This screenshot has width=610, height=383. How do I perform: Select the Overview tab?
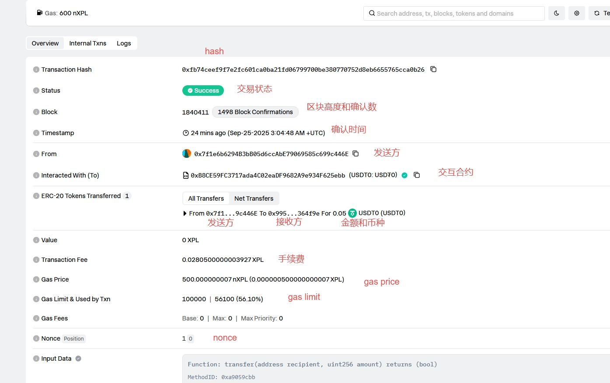coord(45,43)
